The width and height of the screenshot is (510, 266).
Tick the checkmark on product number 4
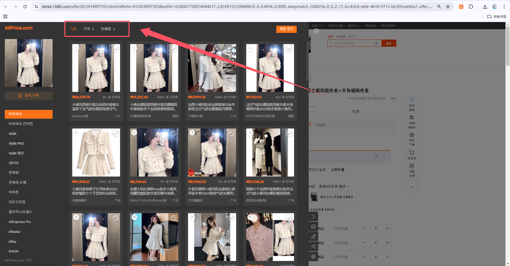coord(289,49)
